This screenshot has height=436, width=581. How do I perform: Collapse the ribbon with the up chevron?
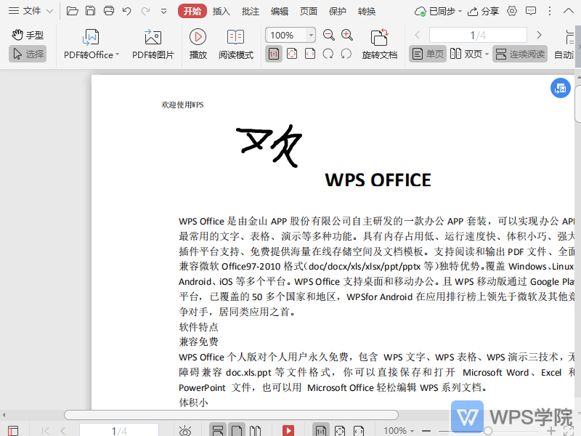(x=569, y=11)
